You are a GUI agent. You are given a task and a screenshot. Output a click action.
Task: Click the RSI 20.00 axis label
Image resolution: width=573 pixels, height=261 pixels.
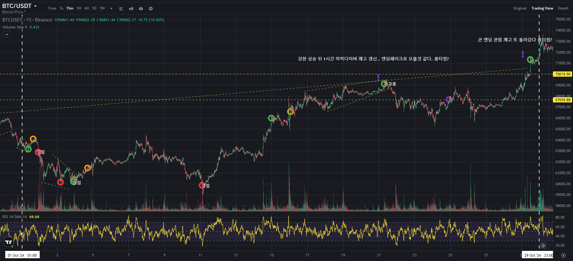tap(560, 245)
